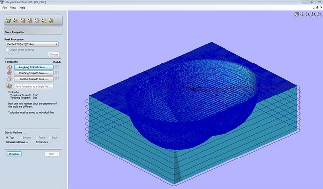Click the Estimated time value '52 minutes'
Image resolution: width=323 pixels, height=189 pixels.
[x=42, y=142]
